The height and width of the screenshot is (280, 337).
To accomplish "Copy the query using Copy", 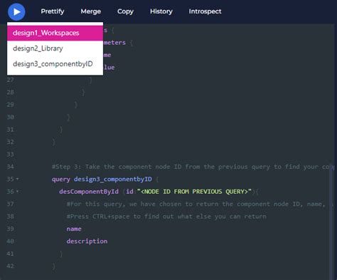I will 125,11.
